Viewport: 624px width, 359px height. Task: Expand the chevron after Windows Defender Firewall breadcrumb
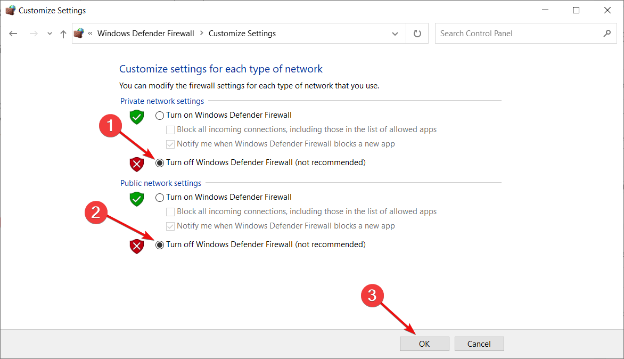(201, 33)
